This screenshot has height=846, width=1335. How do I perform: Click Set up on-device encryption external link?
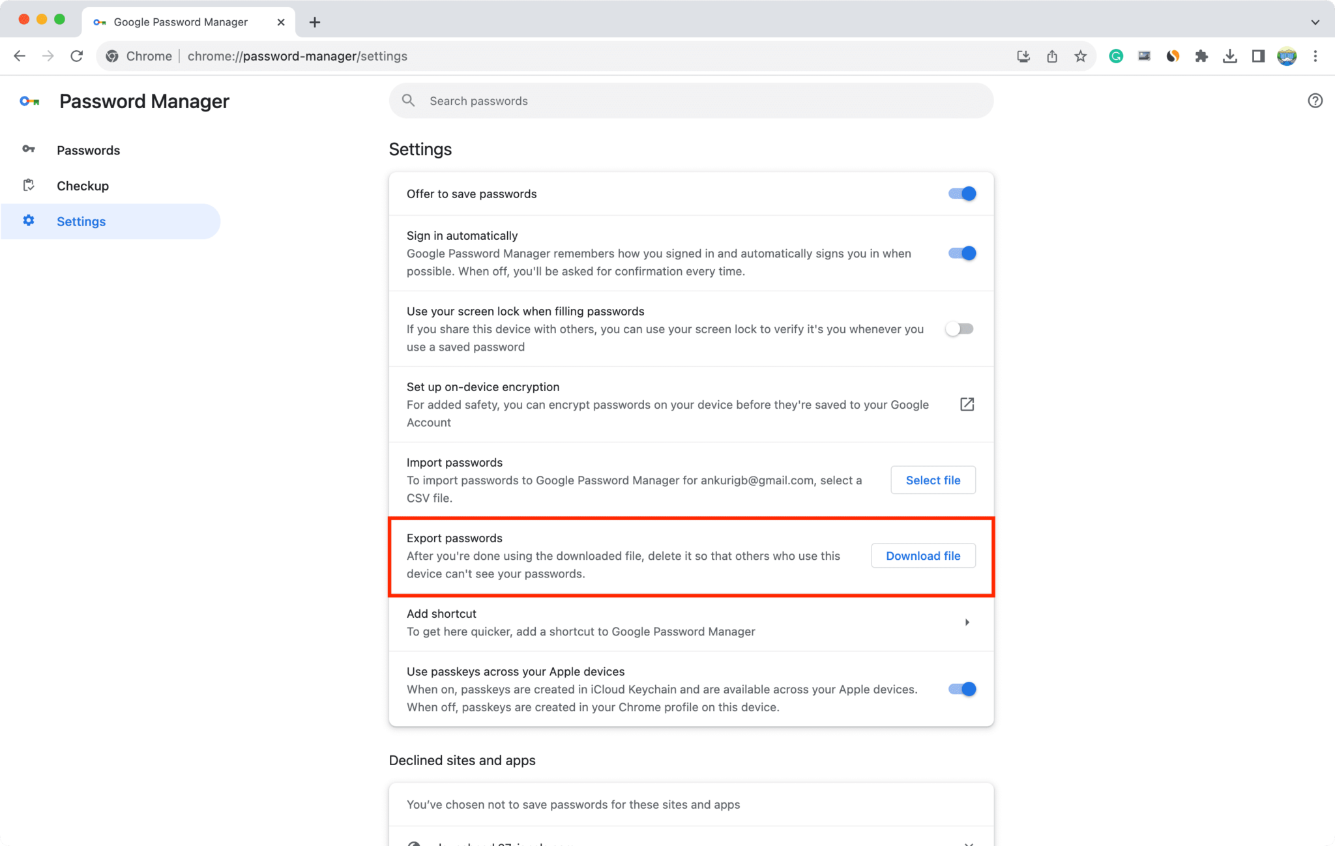coord(967,405)
